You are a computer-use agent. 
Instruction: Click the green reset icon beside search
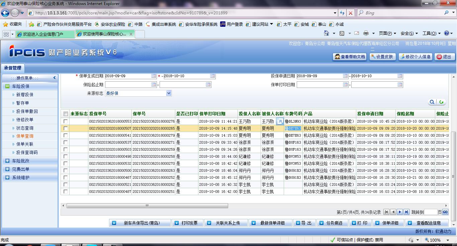[442, 102]
